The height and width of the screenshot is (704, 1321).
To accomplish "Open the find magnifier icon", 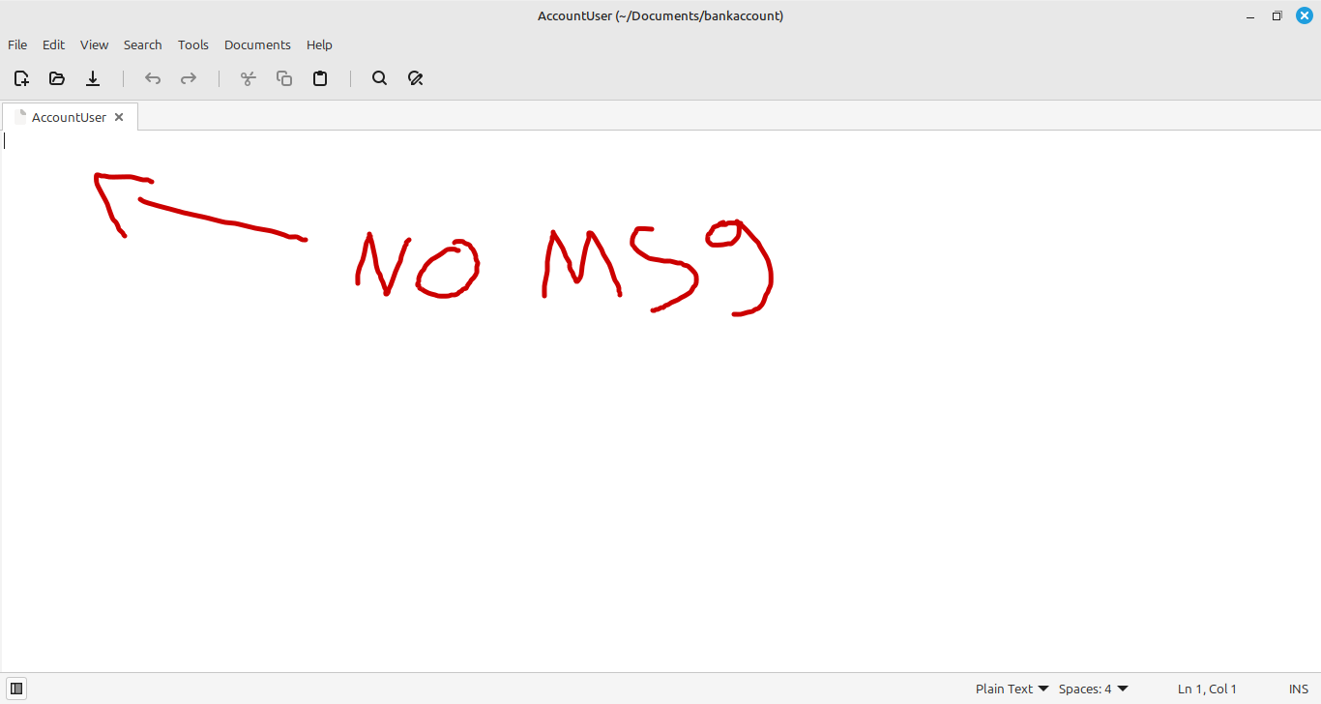I will coord(380,78).
